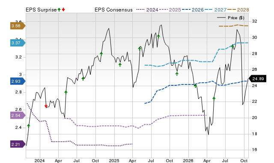This screenshot has height=163, width=274.
Task: Click the EPS Consensus legend heading
Action: point(113,10)
